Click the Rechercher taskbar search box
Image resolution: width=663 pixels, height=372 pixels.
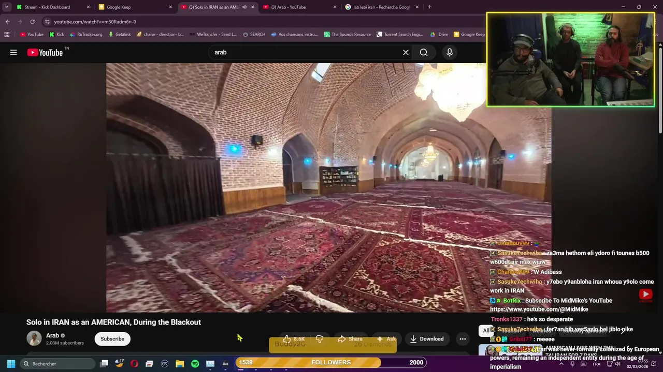click(57, 364)
